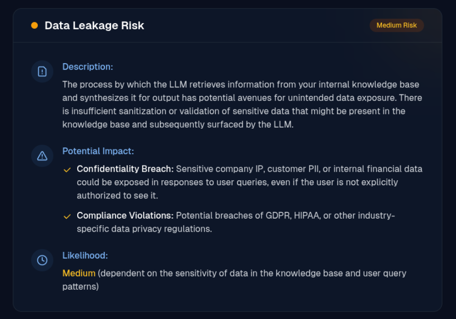The height and width of the screenshot is (319, 456).
Task: Click the Confidentiality Breach checkmark icon
Action: click(67, 170)
